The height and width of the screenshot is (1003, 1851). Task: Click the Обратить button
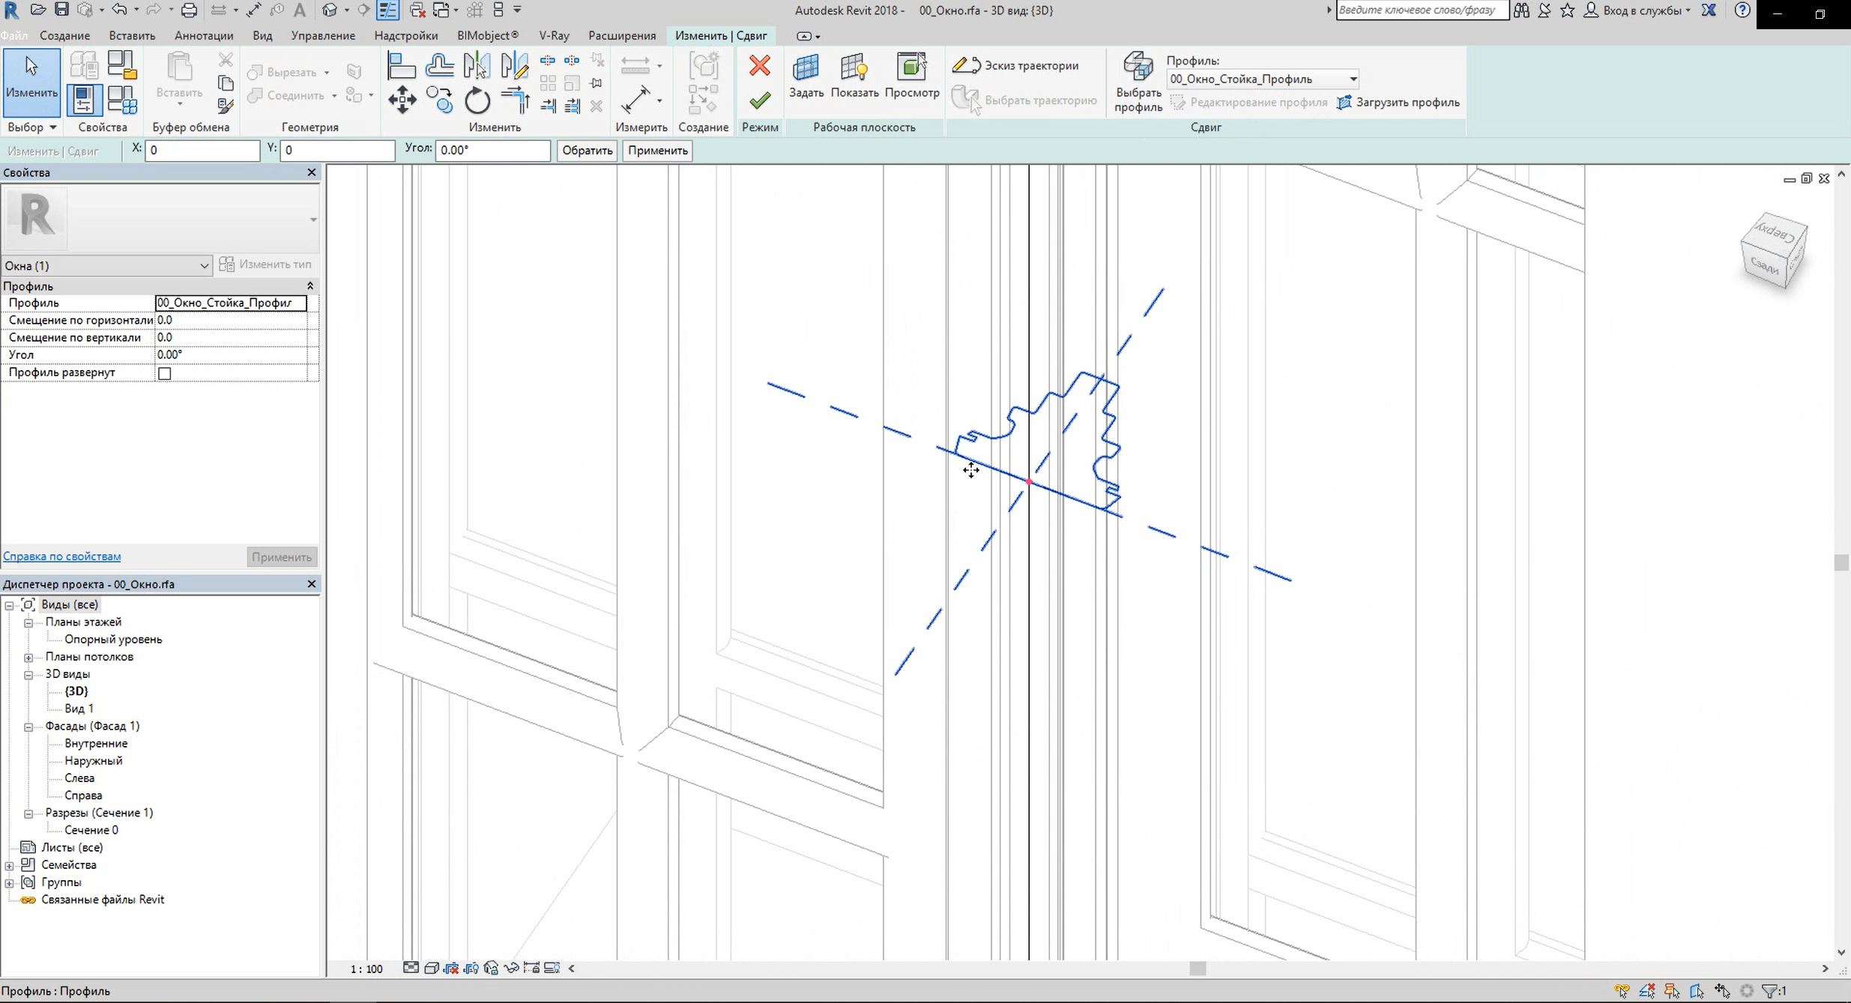point(587,151)
